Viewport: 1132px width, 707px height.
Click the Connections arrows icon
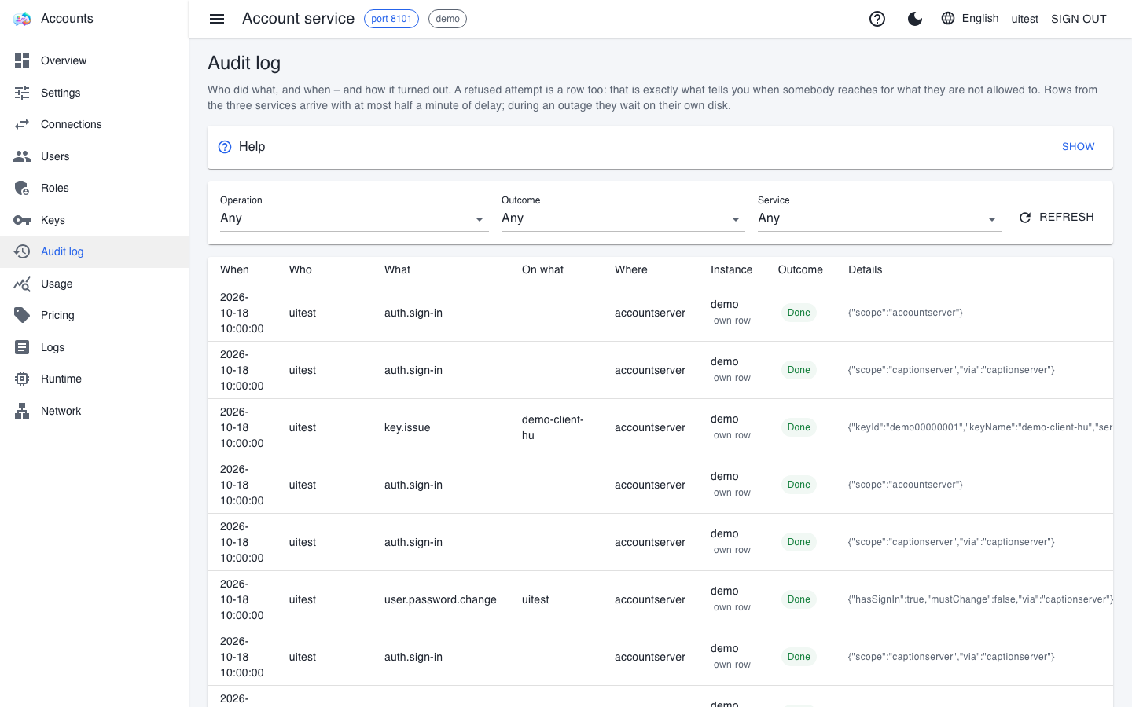click(22, 124)
